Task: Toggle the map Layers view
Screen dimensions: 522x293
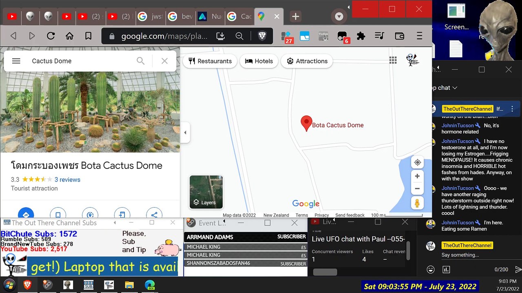Action: (206, 192)
